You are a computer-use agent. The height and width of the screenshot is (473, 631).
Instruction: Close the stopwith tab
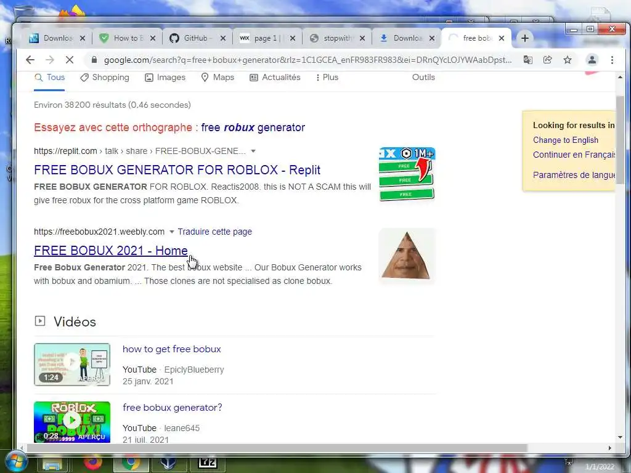tap(362, 38)
